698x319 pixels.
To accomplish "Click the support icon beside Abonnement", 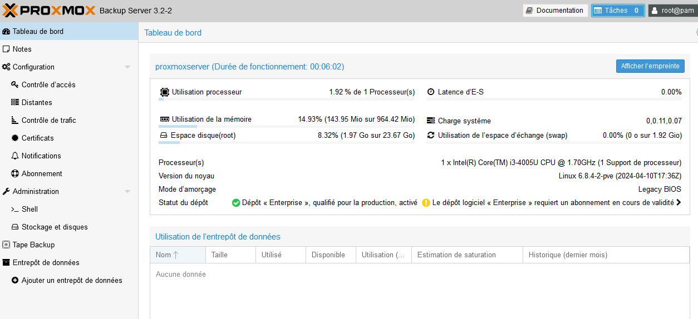I will (x=15, y=173).
